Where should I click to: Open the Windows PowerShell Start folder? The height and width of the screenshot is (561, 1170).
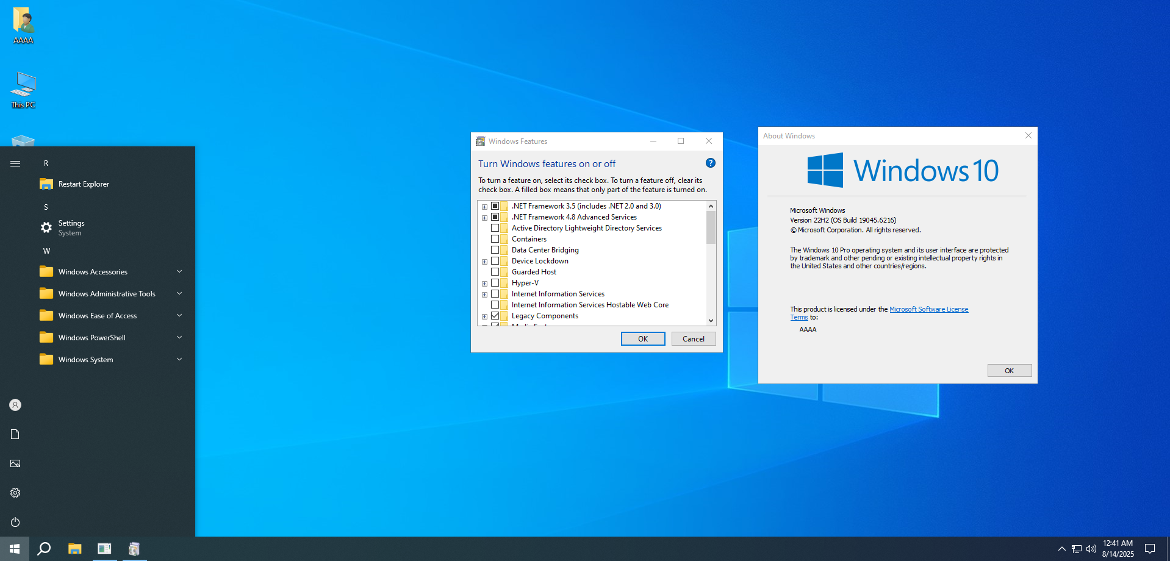tap(113, 338)
